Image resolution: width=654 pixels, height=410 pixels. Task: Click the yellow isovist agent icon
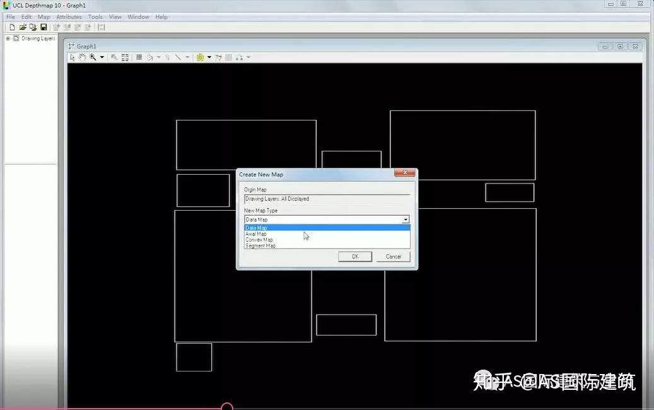click(201, 57)
